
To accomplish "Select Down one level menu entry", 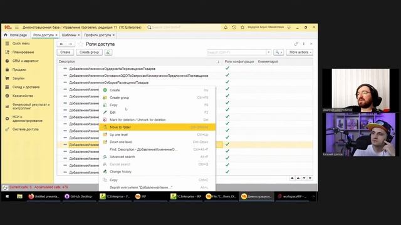I will click(x=157, y=142).
